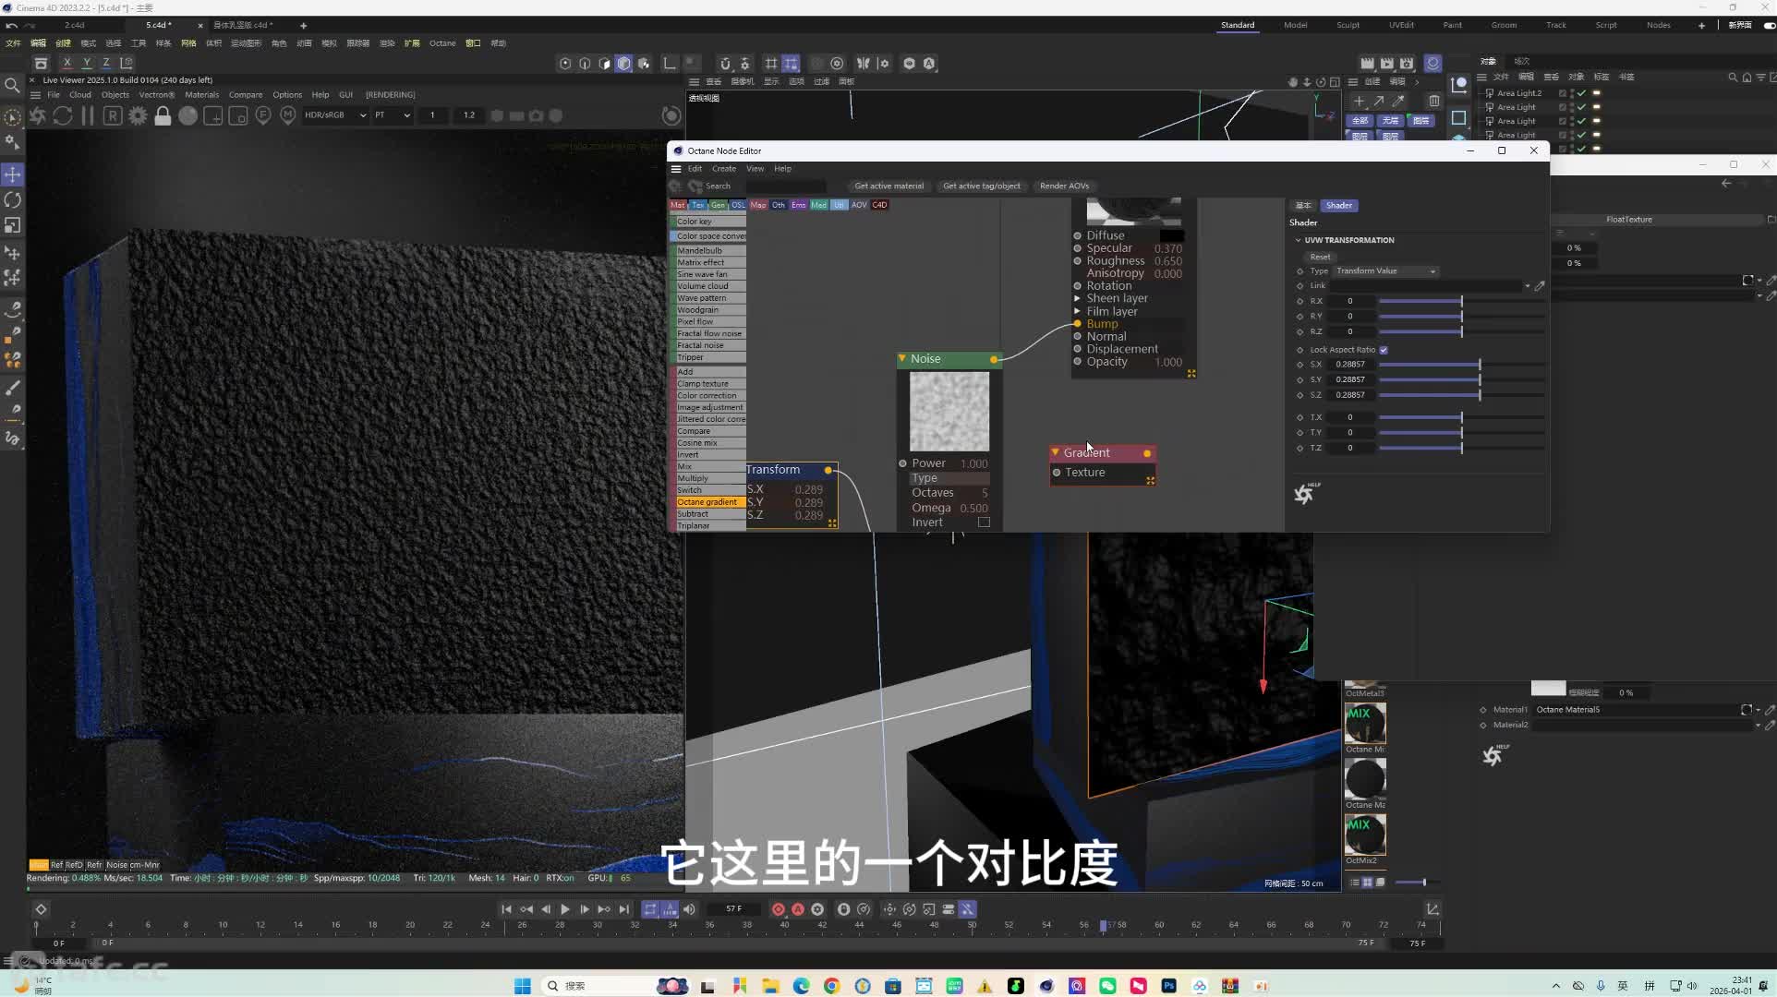Play the timeline animation

[565, 909]
